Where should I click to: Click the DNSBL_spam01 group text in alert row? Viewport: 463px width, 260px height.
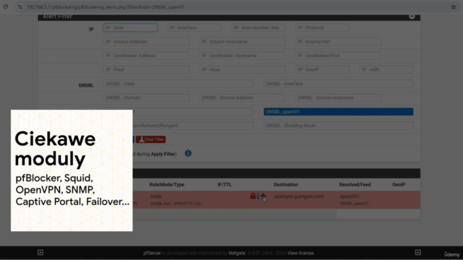click(x=354, y=204)
